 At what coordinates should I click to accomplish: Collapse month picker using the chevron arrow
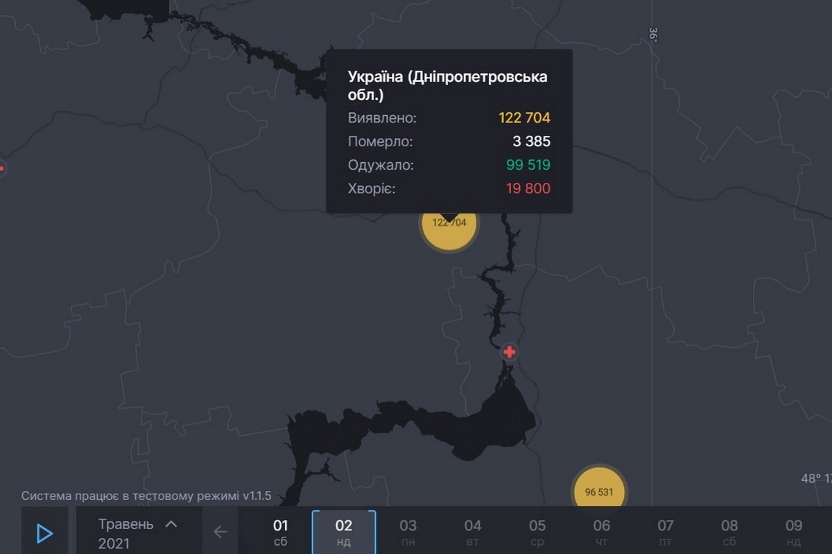[171, 524]
